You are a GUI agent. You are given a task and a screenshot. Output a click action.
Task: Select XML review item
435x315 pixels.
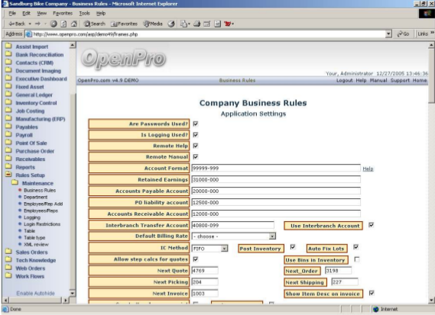click(36, 244)
